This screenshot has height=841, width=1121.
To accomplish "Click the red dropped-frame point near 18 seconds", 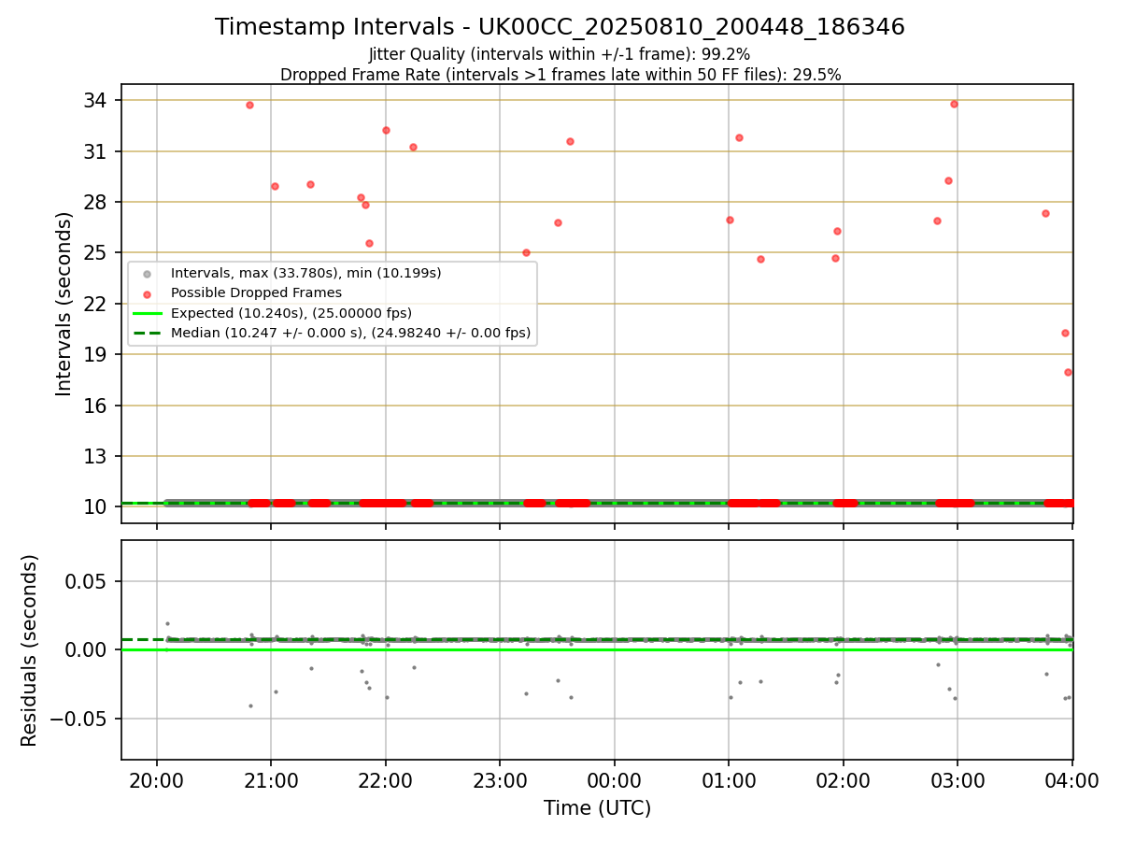I will tap(1068, 372).
